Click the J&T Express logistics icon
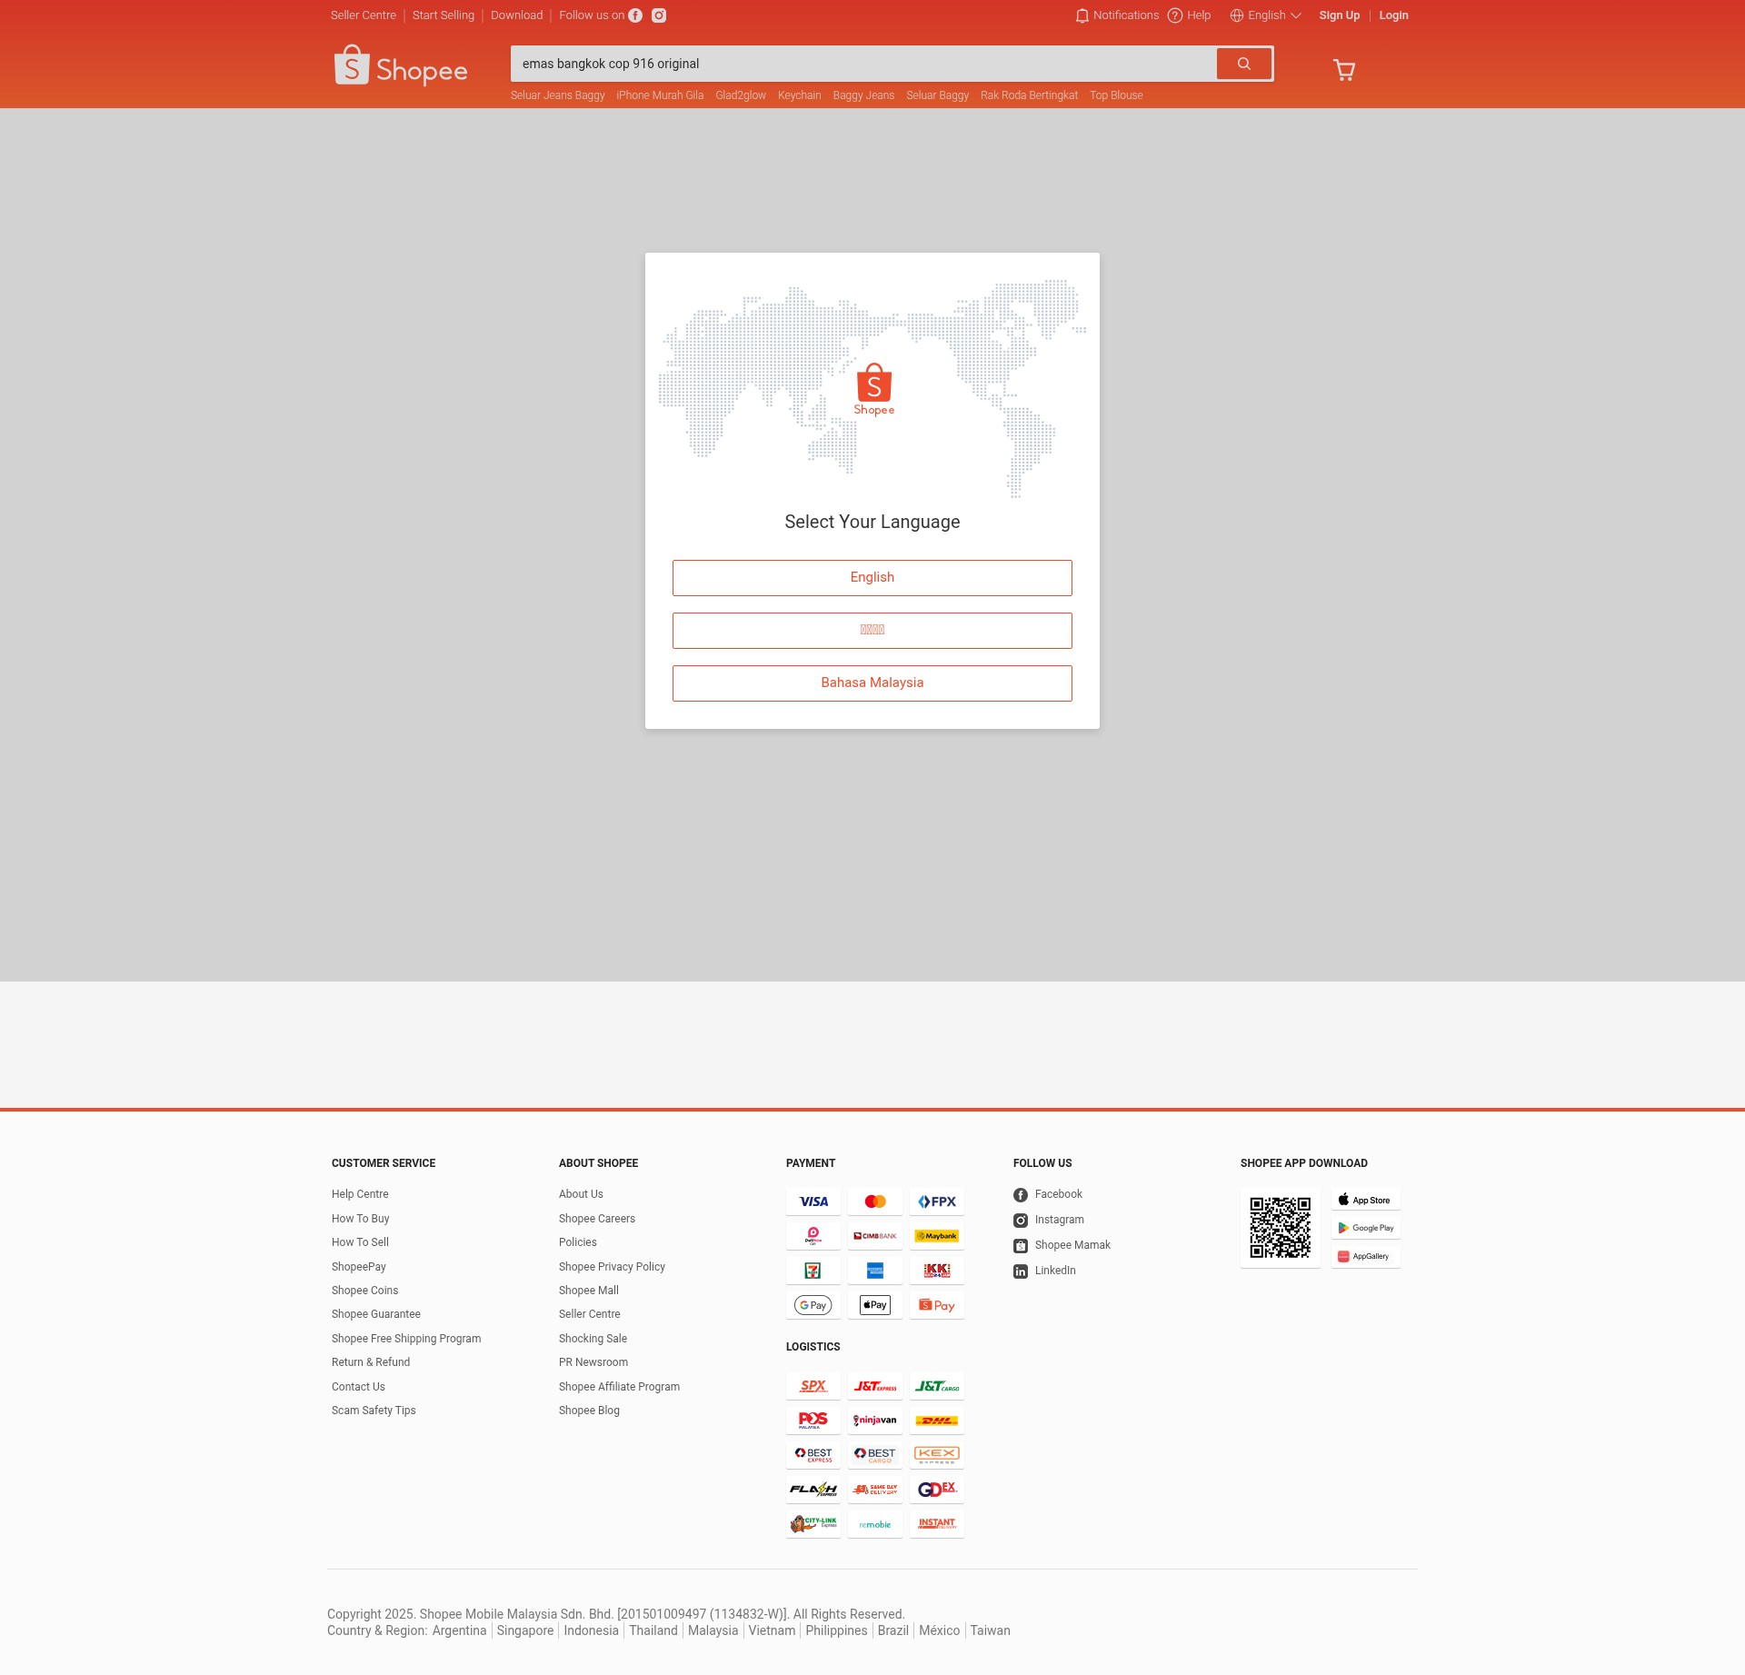Image resolution: width=1745 pixels, height=1675 pixels. point(875,1386)
